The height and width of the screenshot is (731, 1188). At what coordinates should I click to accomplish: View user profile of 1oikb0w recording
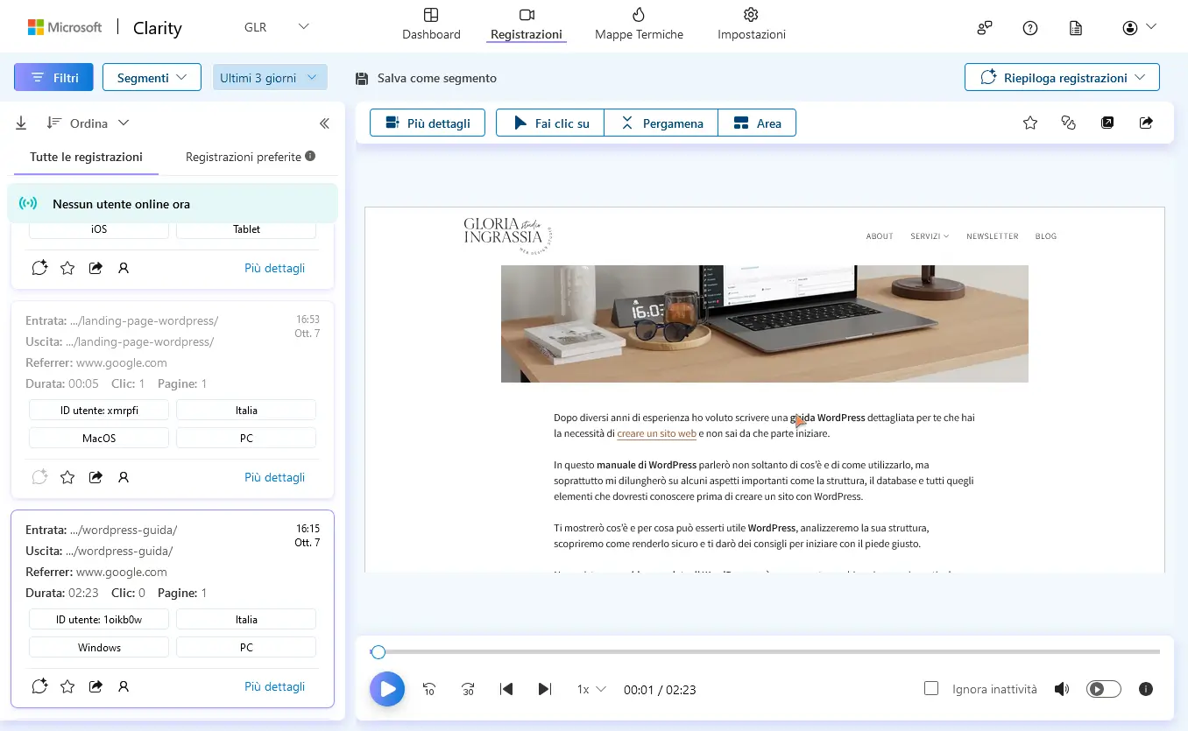(124, 686)
